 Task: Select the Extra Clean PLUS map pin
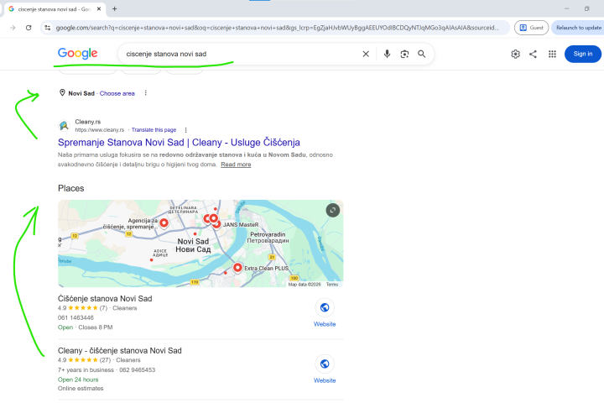[x=237, y=267]
